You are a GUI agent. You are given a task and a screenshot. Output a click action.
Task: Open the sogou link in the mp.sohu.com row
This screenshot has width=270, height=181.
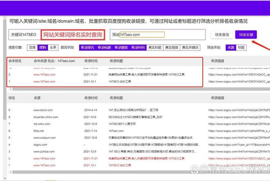click(x=239, y=124)
